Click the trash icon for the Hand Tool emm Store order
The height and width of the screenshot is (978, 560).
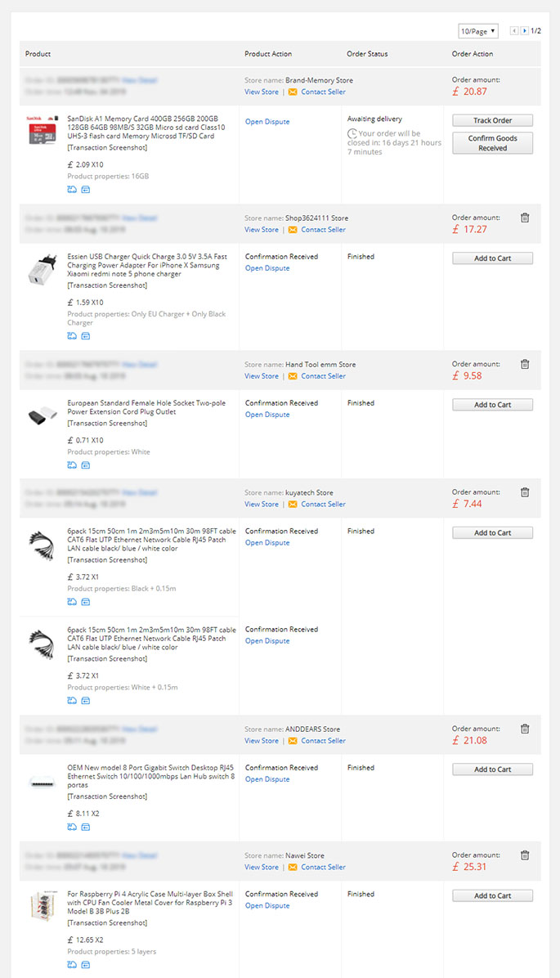(x=524, y=364)
